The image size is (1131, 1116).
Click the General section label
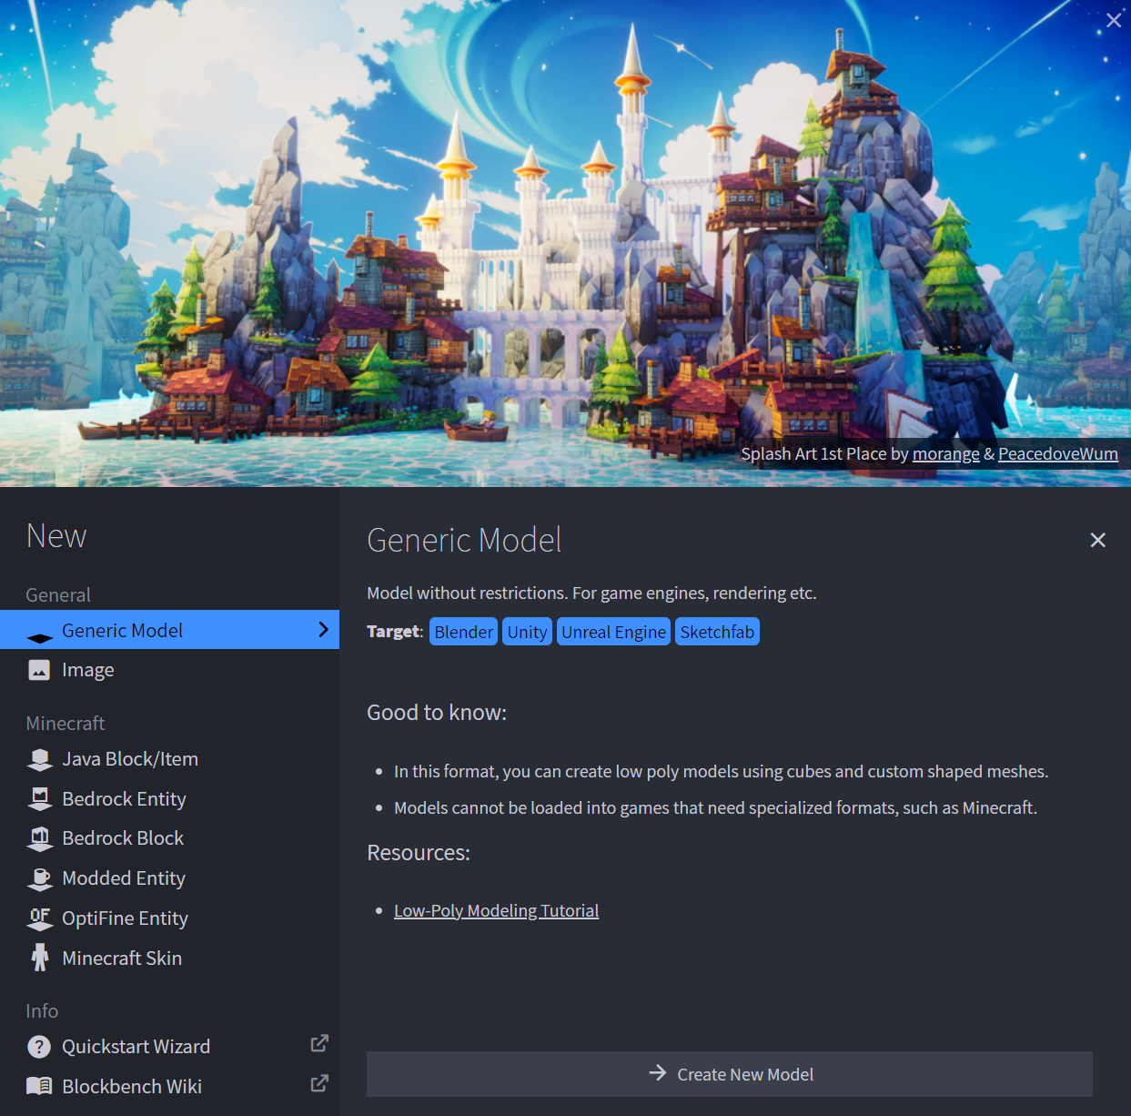[58, 595]
